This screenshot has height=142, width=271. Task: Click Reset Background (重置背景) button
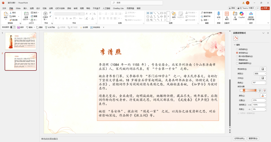point(253,138)
